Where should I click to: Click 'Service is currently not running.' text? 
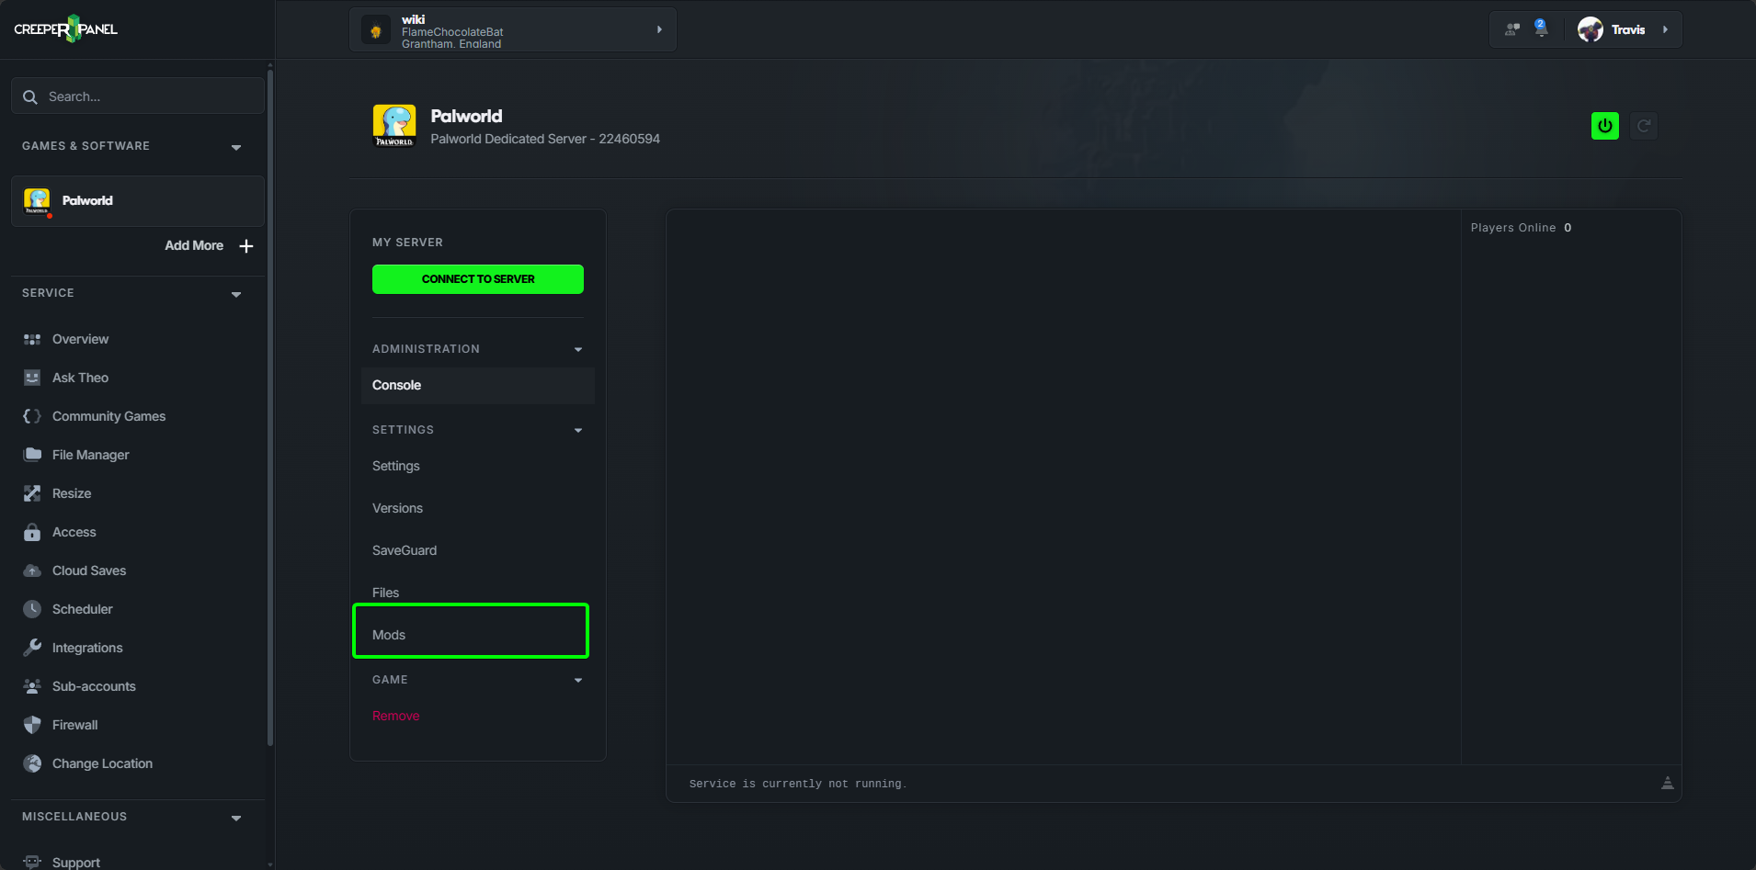pos(798,784)
